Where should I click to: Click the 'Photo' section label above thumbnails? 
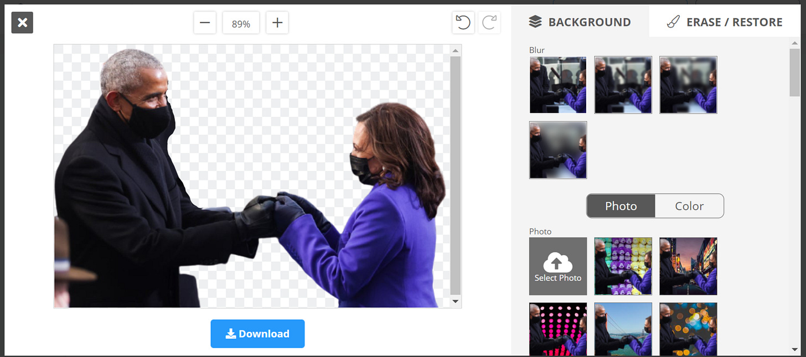click(540, 231)
